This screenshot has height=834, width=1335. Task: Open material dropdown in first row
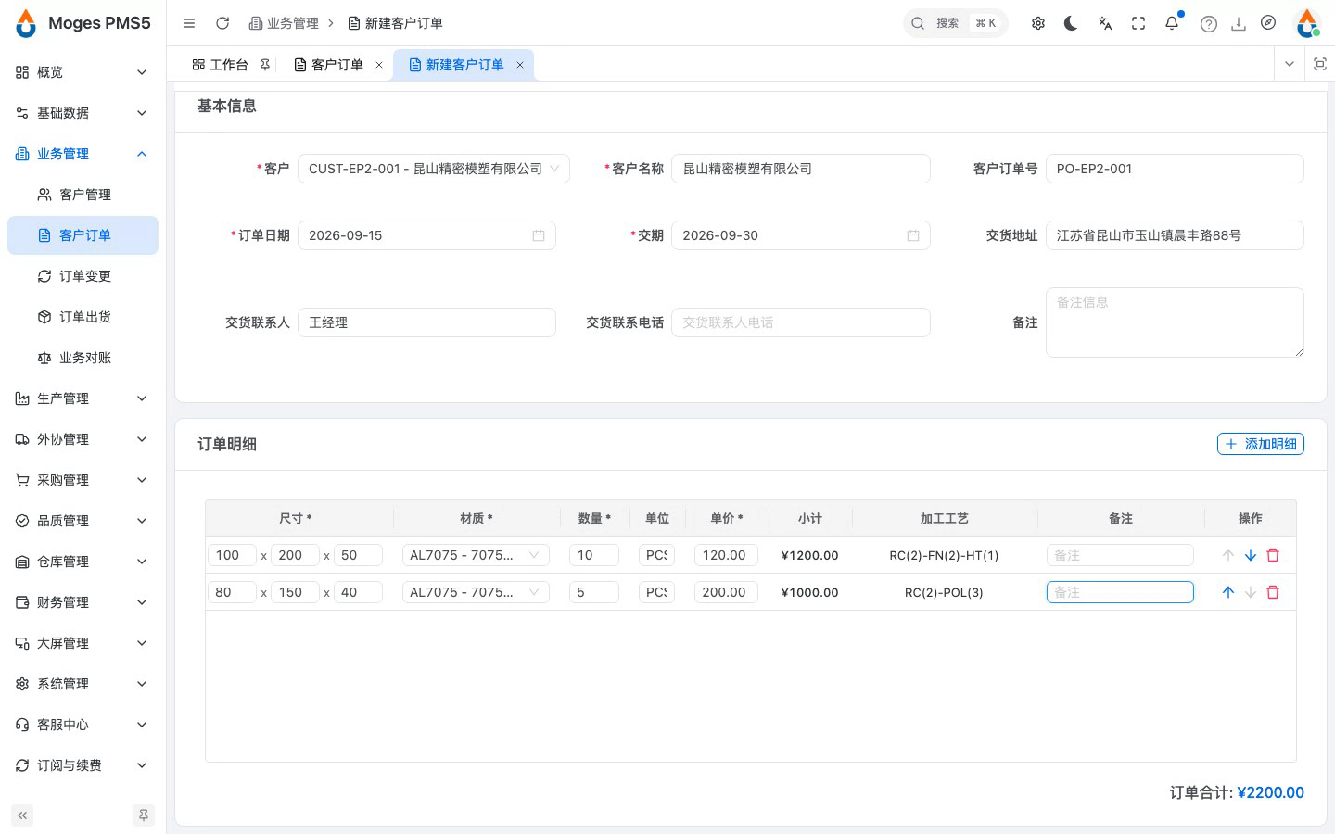(x=476, y=555)
